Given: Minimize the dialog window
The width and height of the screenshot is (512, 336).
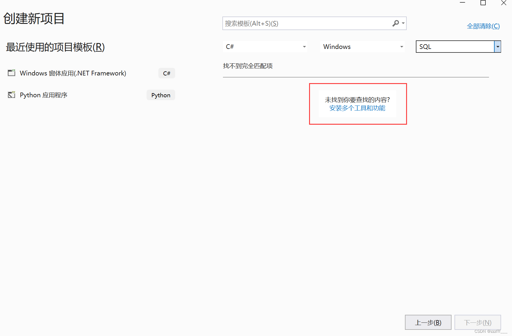Looking at the screenshot, I should [x=462, y=3].
